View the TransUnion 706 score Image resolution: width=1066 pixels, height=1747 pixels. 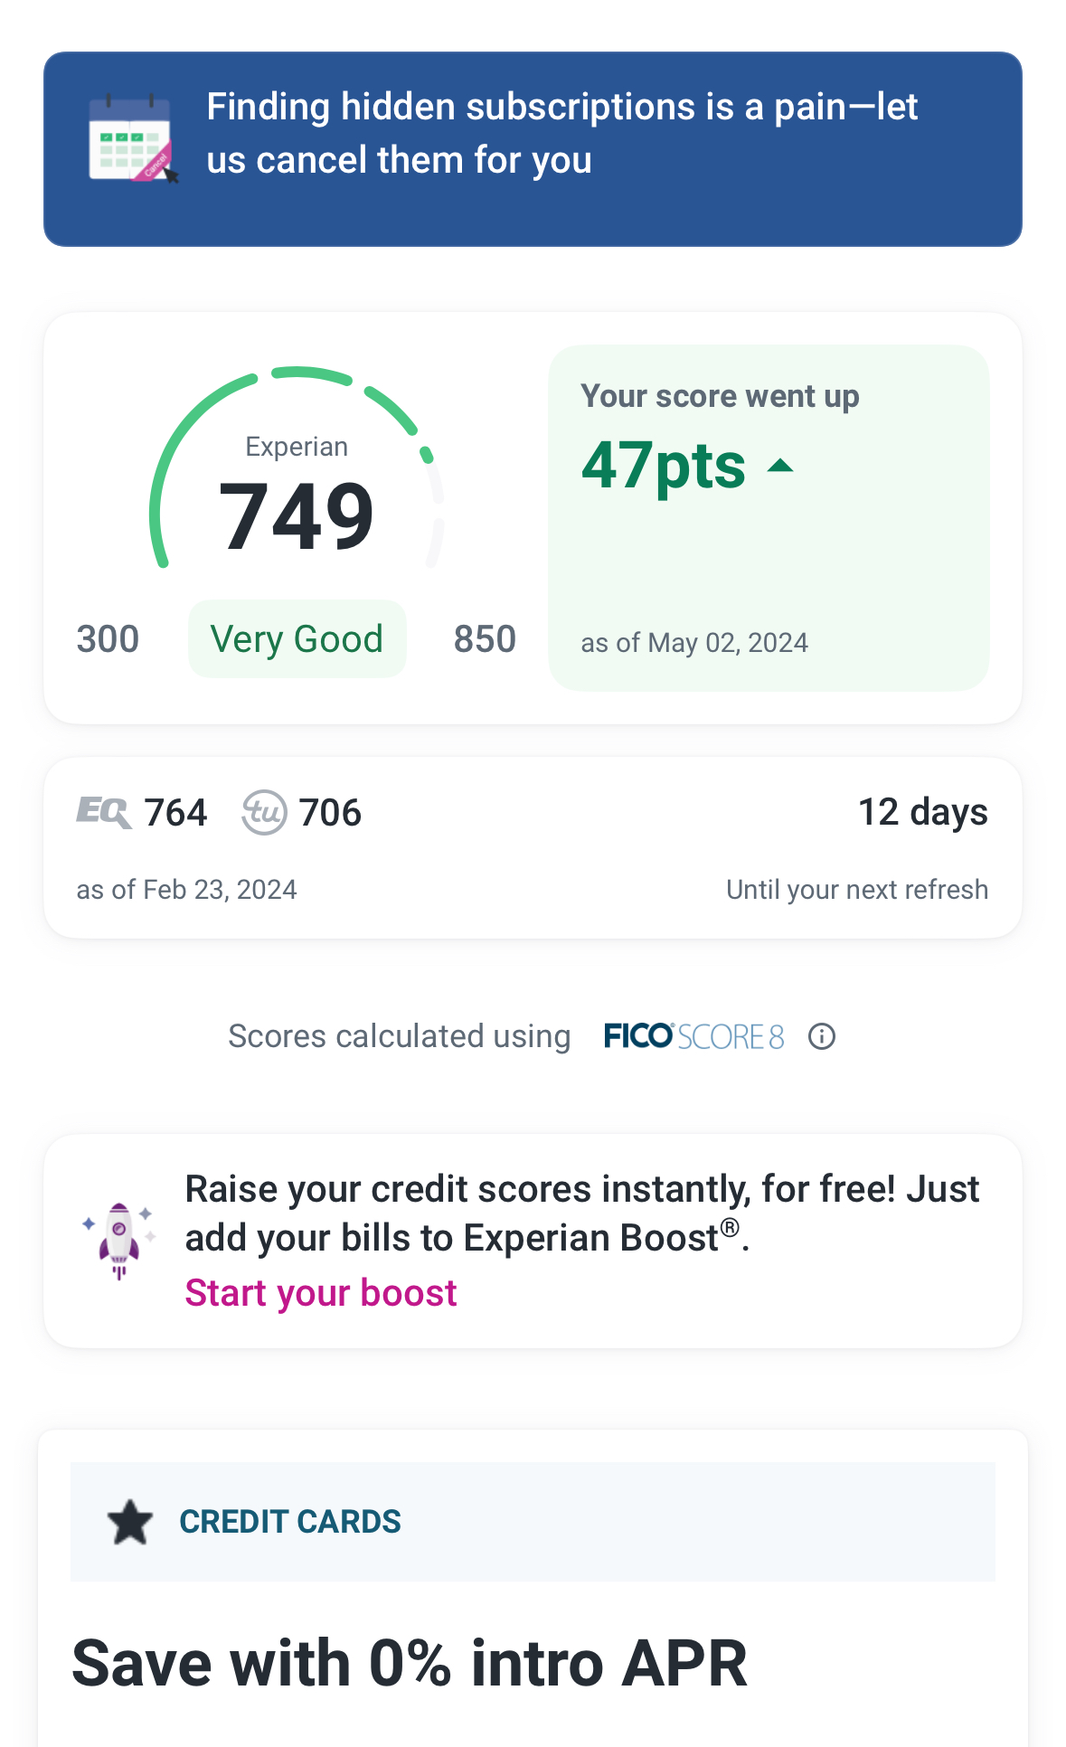coord(331,812)
